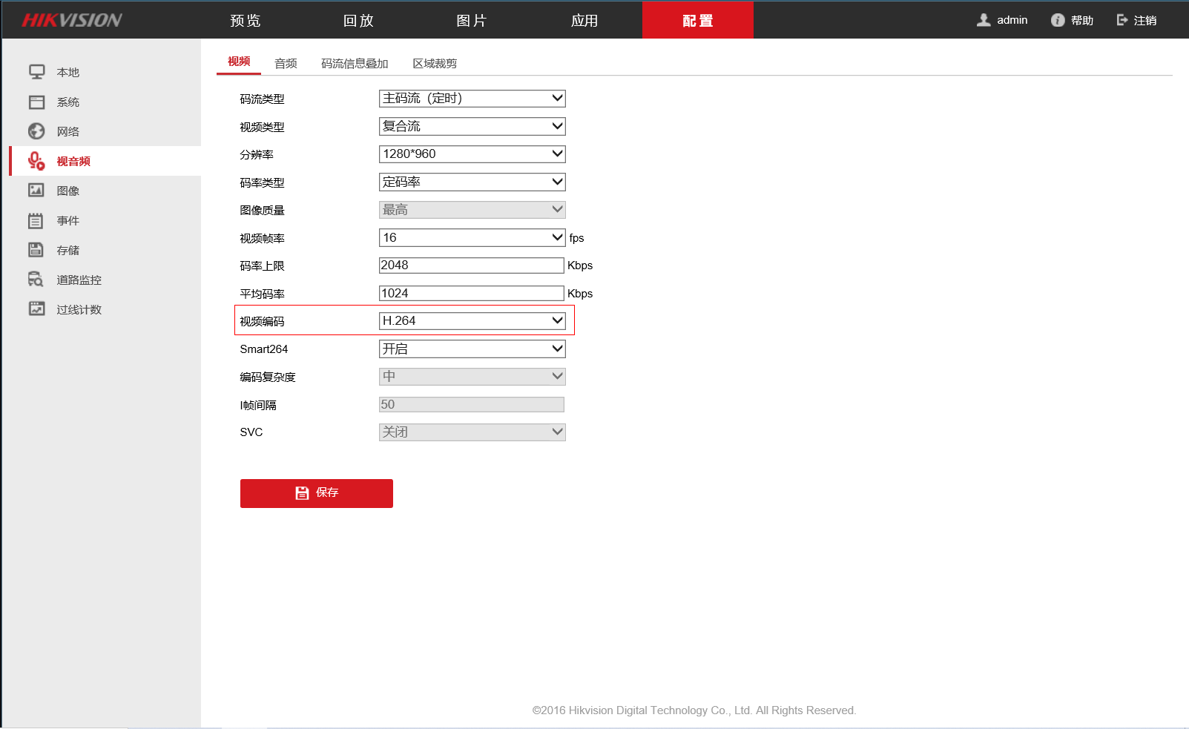Click the 分辨率 field label
1189x729 pixels.
click(257, 155)
